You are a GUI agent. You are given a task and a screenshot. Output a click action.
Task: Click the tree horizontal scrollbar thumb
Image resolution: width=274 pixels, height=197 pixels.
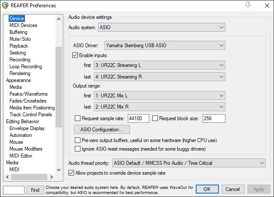[x=29, y=177]
